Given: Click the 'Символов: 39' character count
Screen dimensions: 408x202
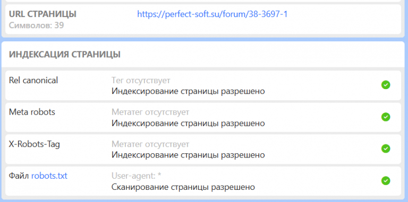Looking at the screenshot, I should pos(37,25).
